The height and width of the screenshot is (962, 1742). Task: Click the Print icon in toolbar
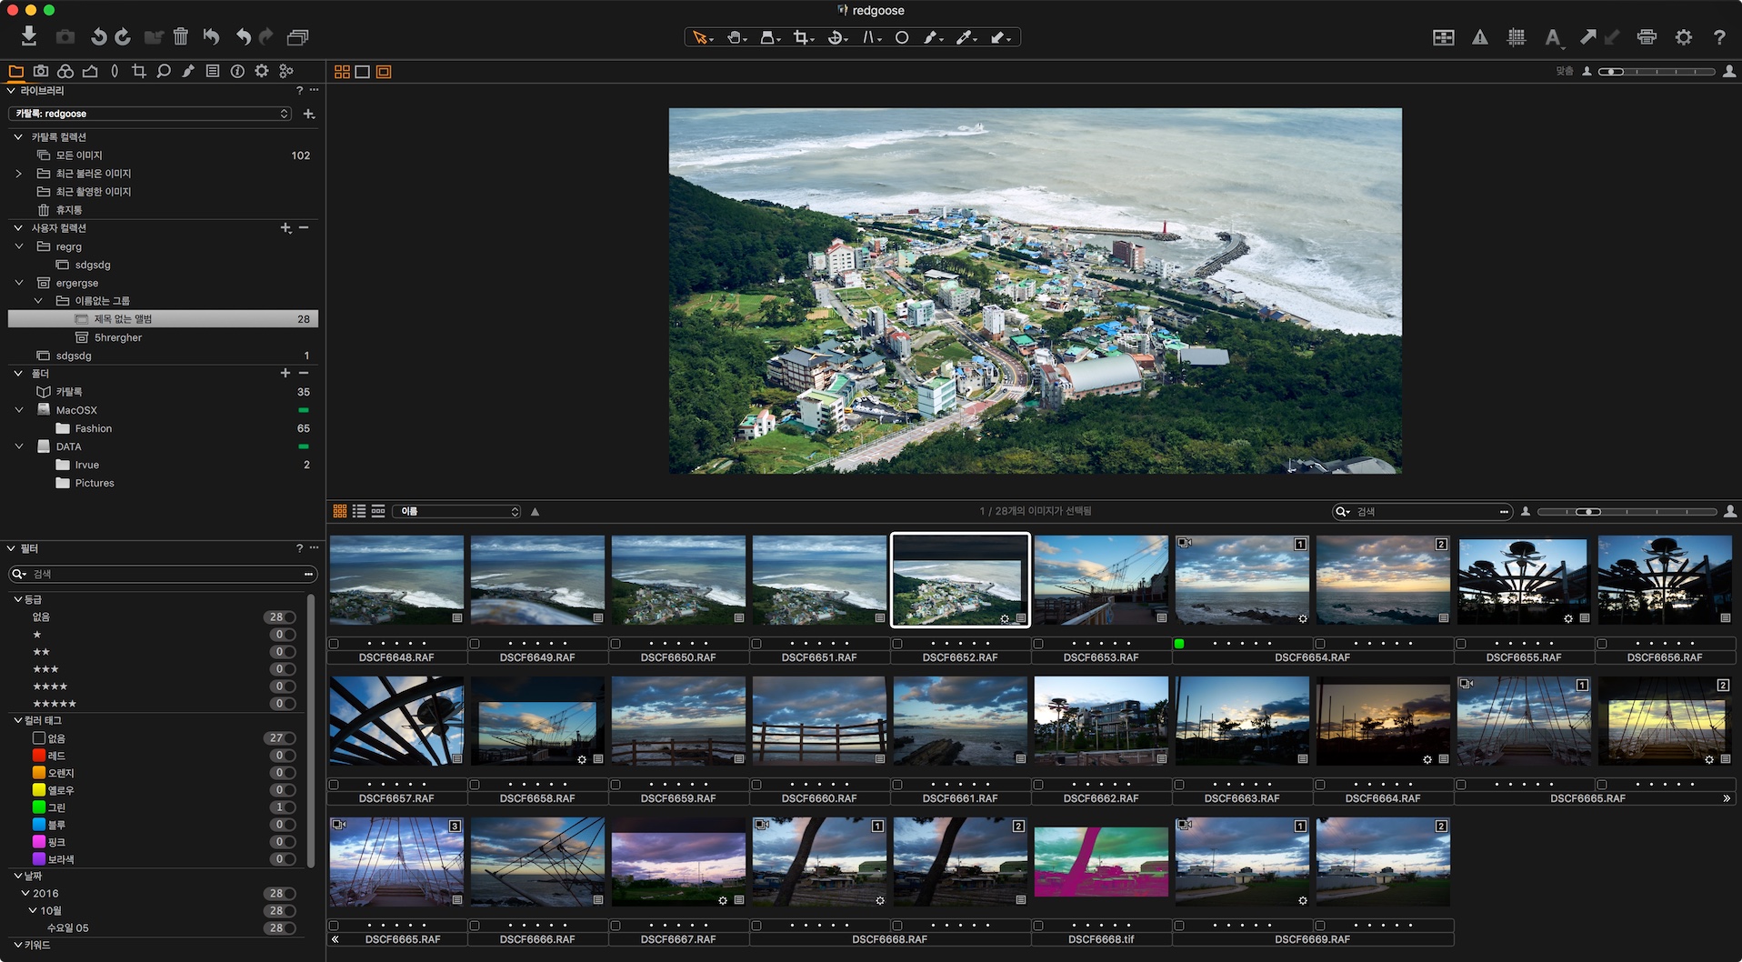(x=1646, y=37)
